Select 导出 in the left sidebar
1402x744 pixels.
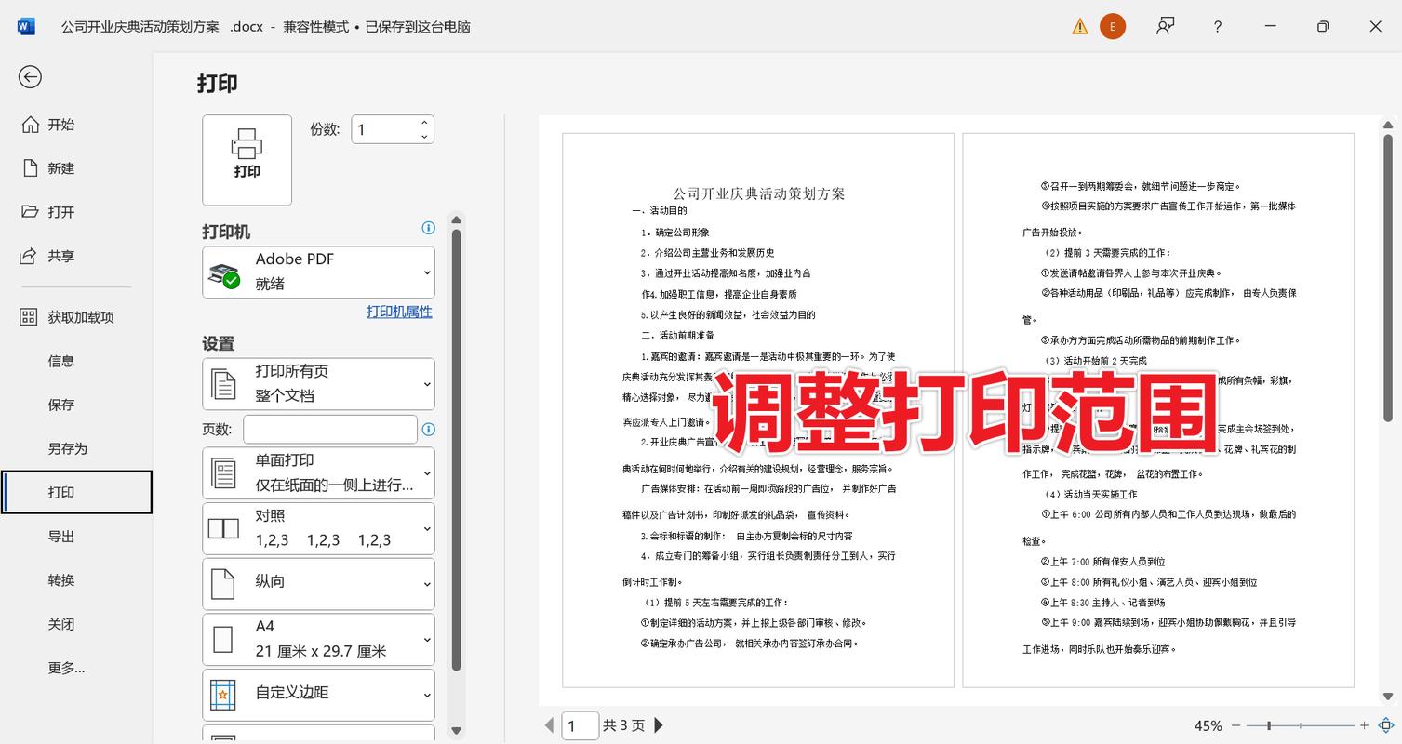click(x=61, y=536)
